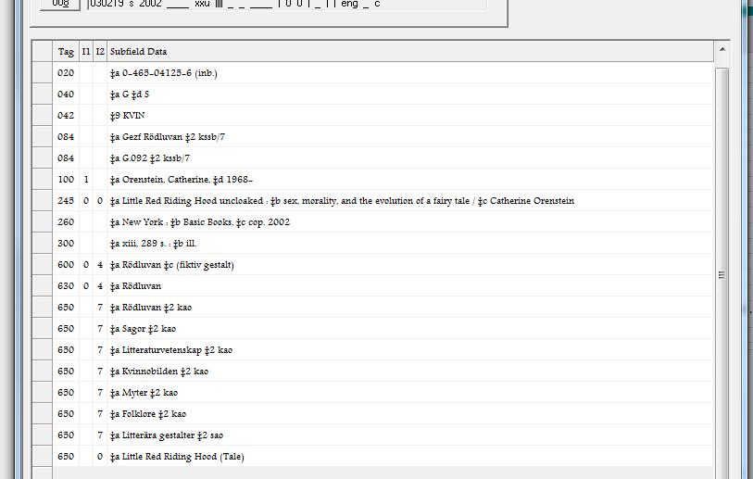The image size is (753, 479).
Task: Select the Little Red Riding Hood uncloaked title
Action: coord(342,201)
